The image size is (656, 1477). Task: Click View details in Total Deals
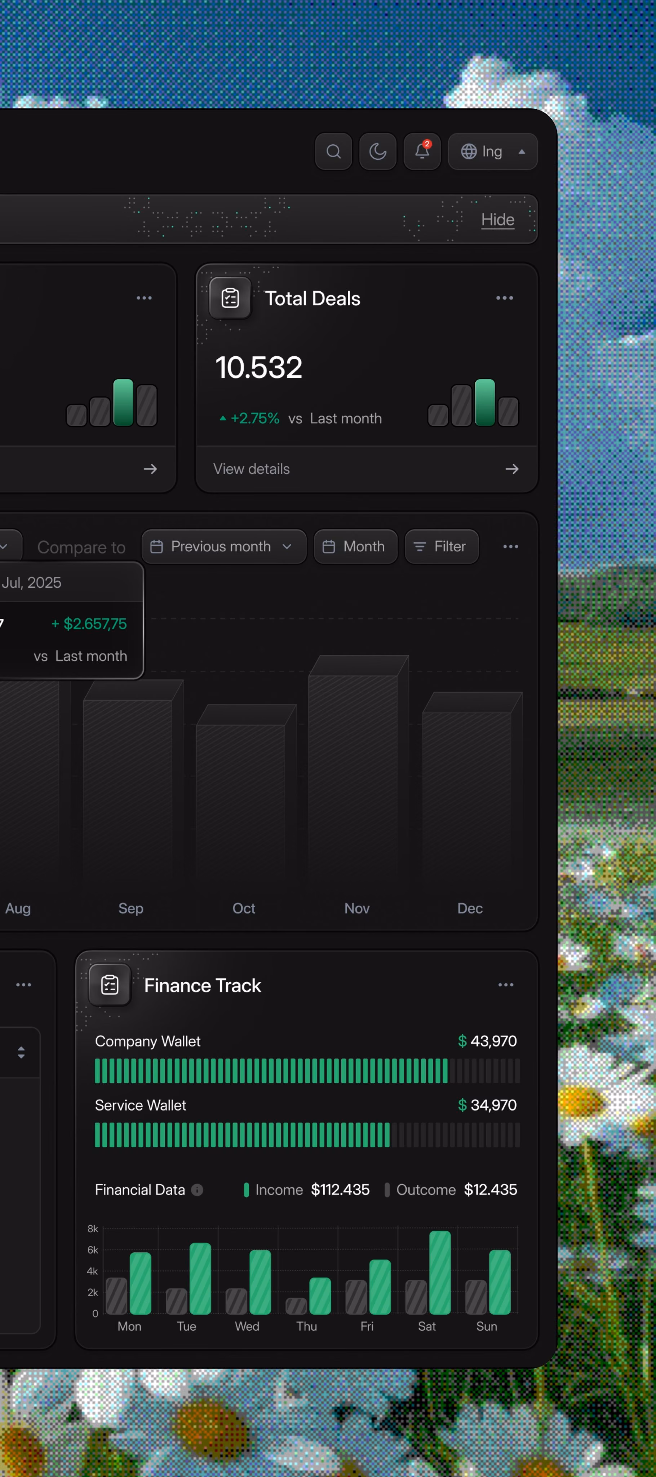252,469
